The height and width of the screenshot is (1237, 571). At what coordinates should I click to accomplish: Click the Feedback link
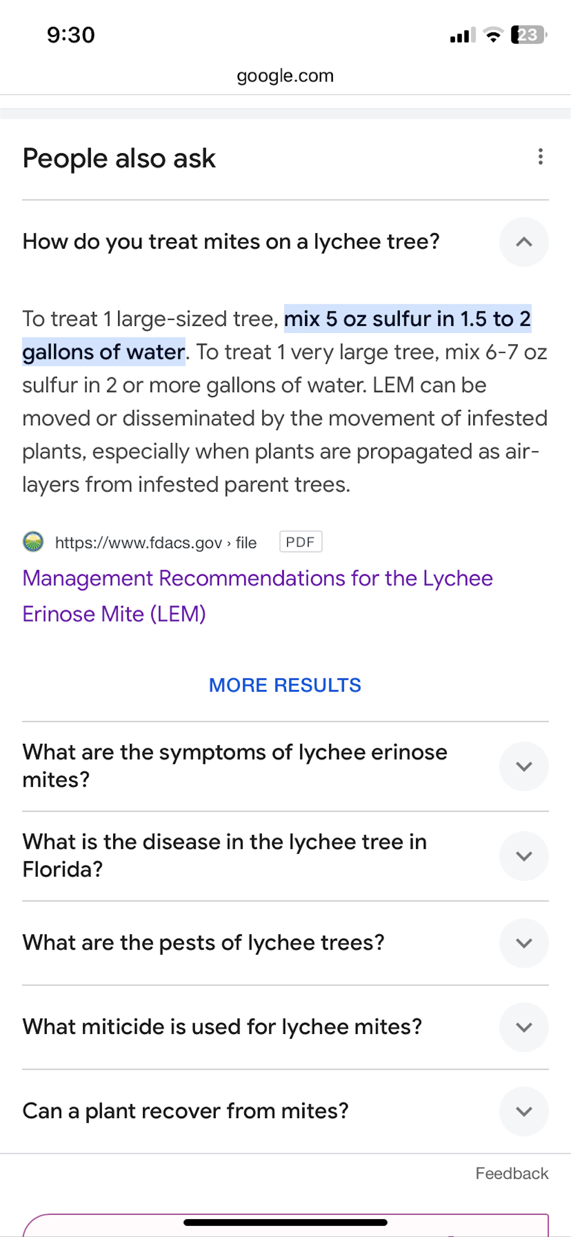(511, 1173)
